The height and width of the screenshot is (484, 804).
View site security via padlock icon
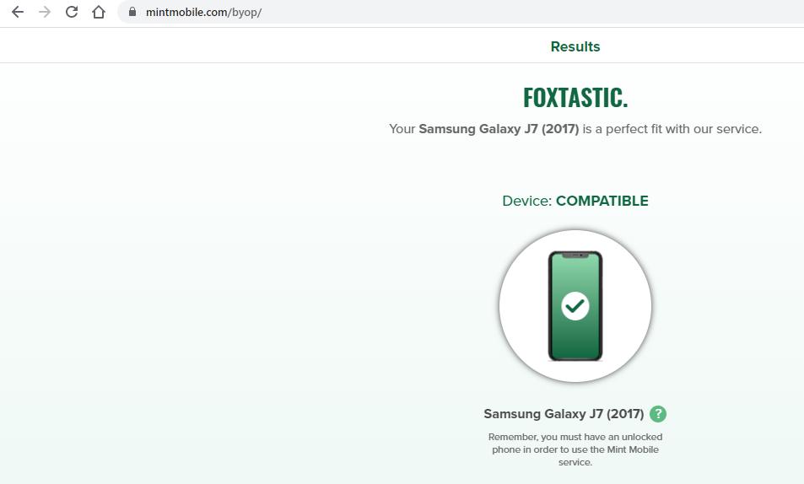tap(132, 12)
